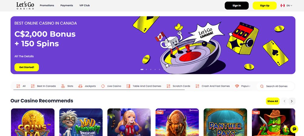Image resolution: width=304 pixels, height=136 pixels.
Task: Click the yellow Get Started! button
Action: point(27,67)
